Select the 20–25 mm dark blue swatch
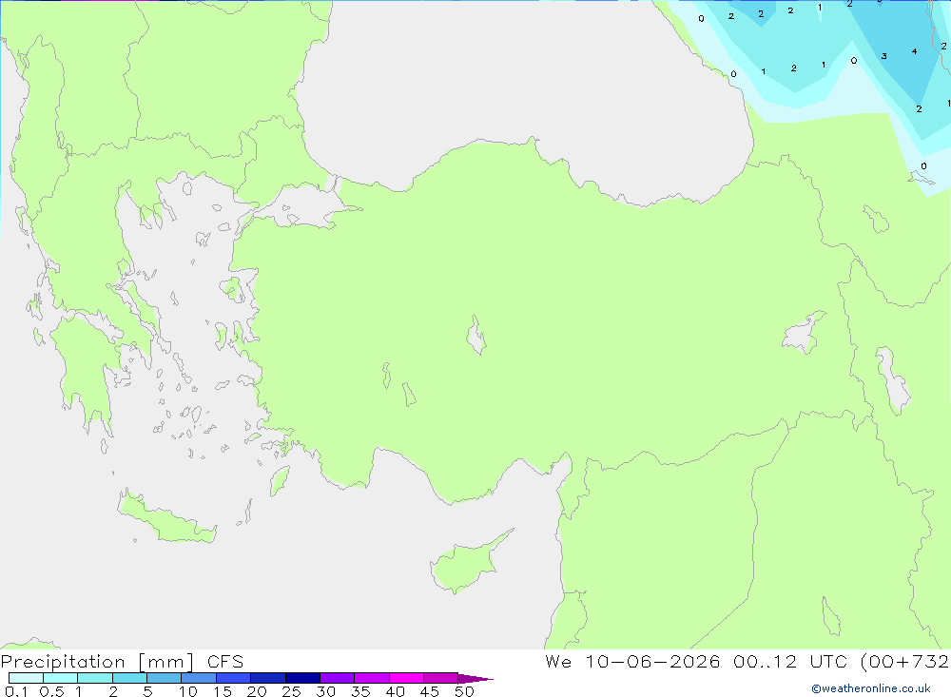The height and width of the screenshot is (697, 951). (x=268, y=678)
